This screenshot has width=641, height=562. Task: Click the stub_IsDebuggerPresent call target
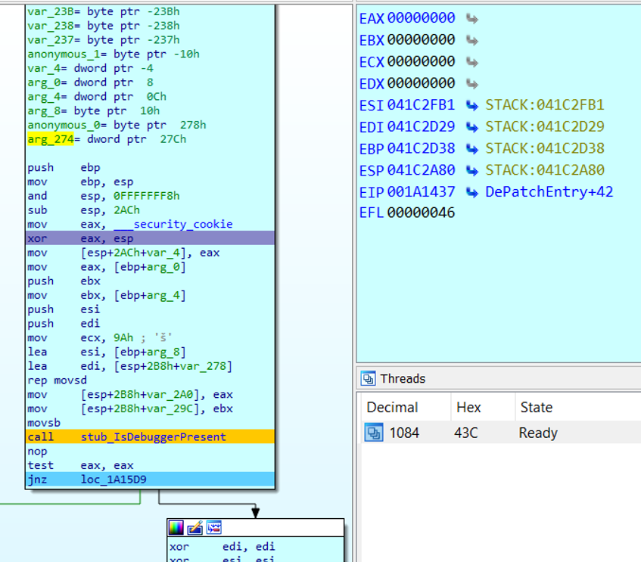point(154,437)
